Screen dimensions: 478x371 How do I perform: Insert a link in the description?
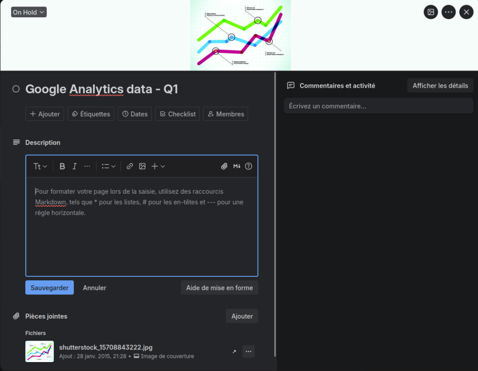[x=130, y=166]
